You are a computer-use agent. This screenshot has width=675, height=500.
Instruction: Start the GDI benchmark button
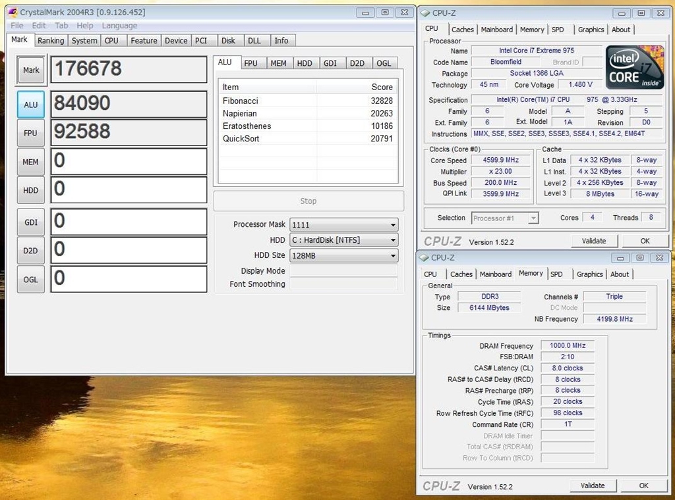tap(31, 222)
